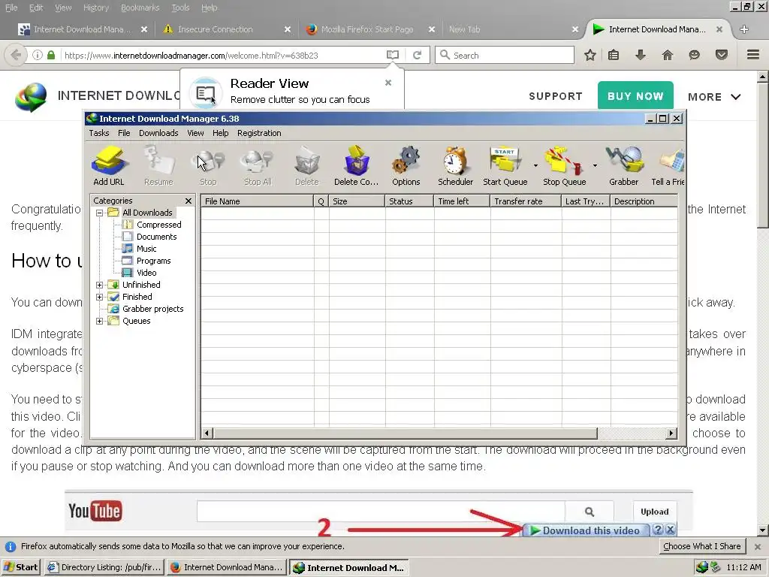Click Choose What I Share button

702,546
